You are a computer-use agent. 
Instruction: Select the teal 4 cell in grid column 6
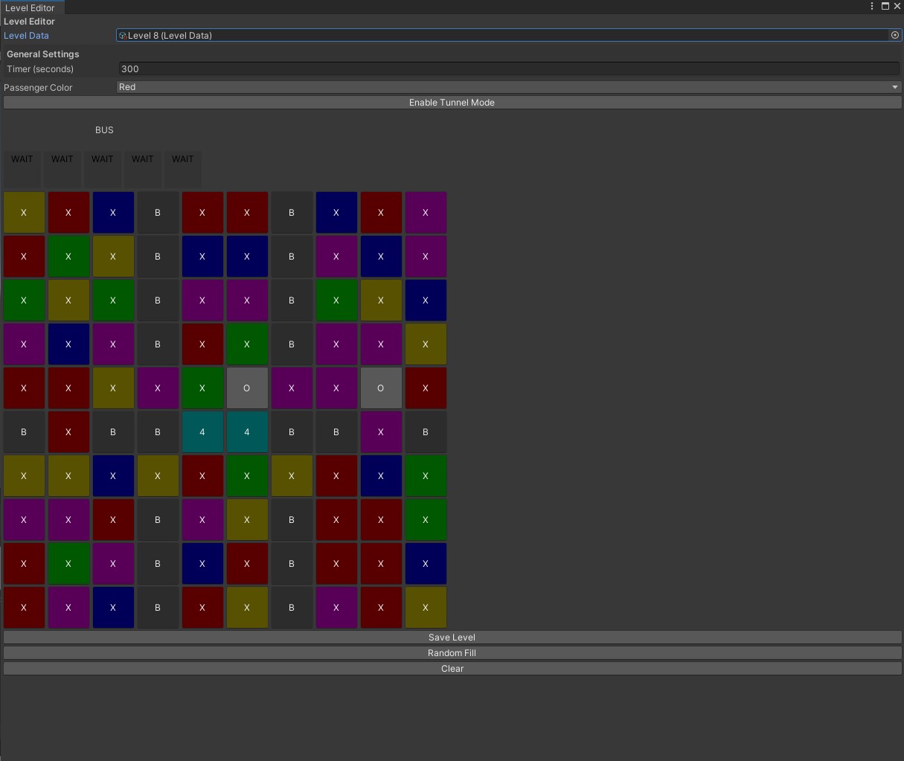pos(247,432)
